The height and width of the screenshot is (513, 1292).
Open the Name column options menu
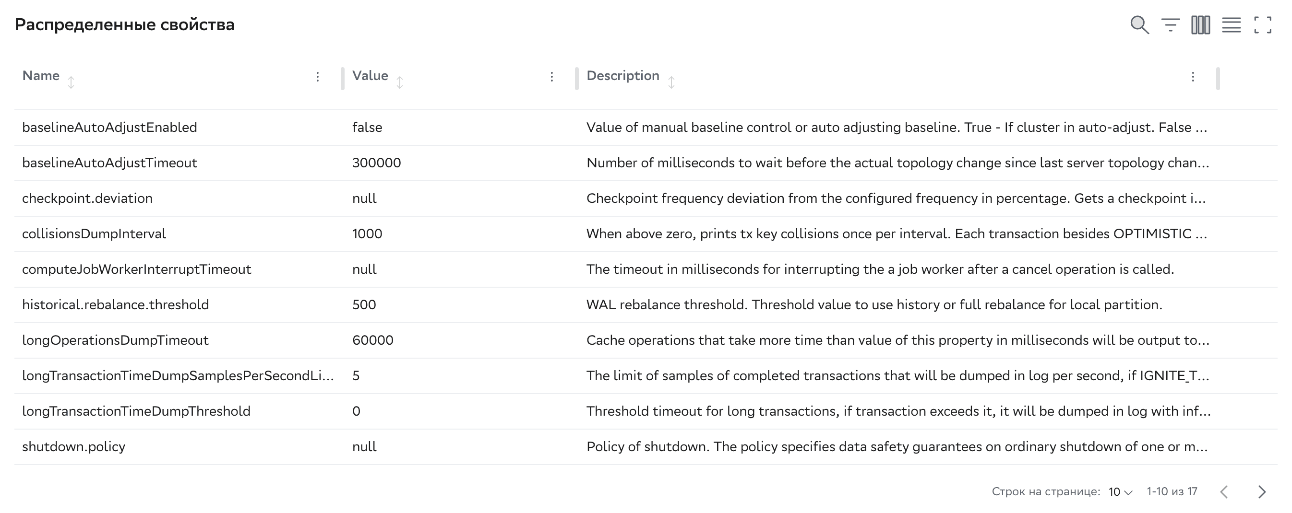click(318, 77)
